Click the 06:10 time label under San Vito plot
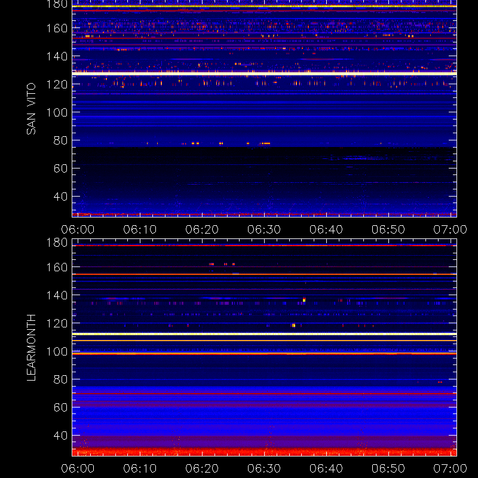The width and height of the screenshot is (478, 478). click(140, 229)
